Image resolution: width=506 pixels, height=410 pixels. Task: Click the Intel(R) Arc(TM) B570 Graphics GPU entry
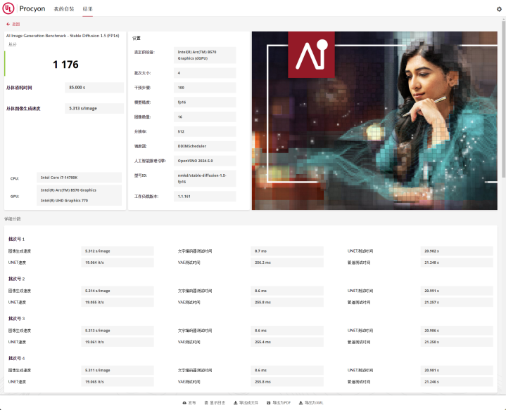[x=68, y=190]
